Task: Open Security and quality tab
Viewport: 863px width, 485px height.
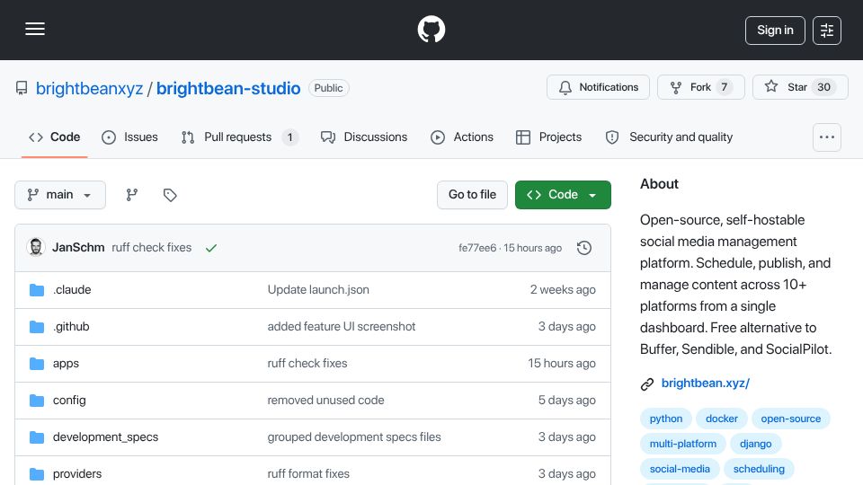Action: 669,137
